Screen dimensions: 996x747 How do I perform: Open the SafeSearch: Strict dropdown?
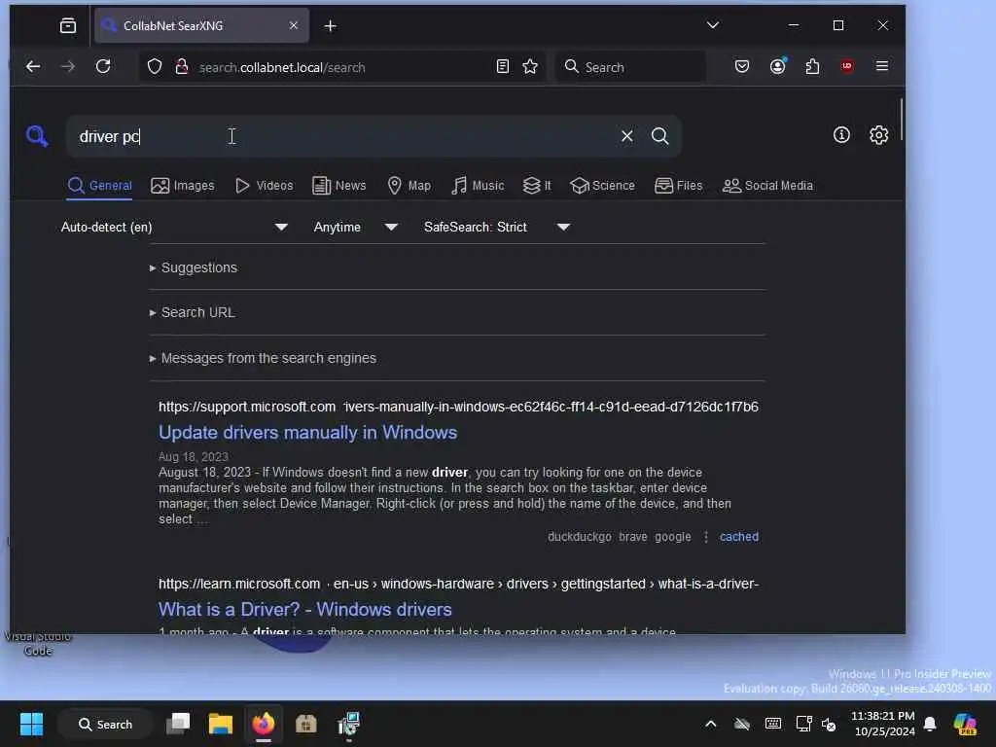pyautogui.click(x=496, y=227)
